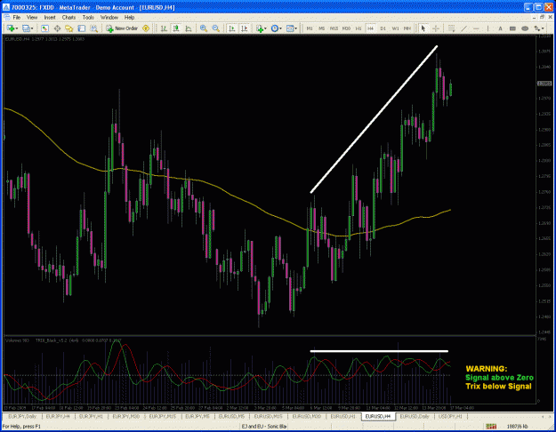Click the chart window icon in menu bar
The image size is (556, 432).
click(x=7, y=18)
